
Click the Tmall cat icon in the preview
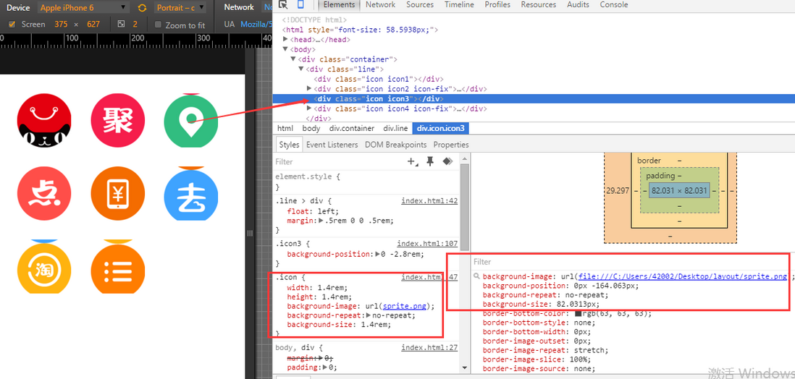tap(44, 120)
